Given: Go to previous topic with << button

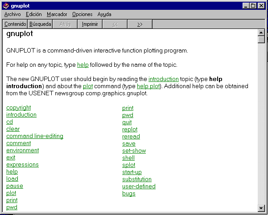Looking at the screenshot, I should pos(115,24).
